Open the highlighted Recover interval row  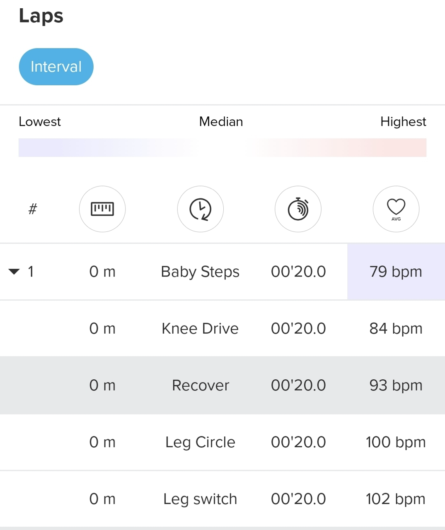200,385
